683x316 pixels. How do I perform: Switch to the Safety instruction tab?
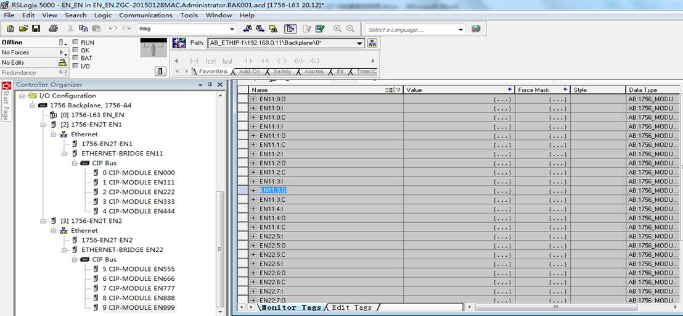click(282, 71)
